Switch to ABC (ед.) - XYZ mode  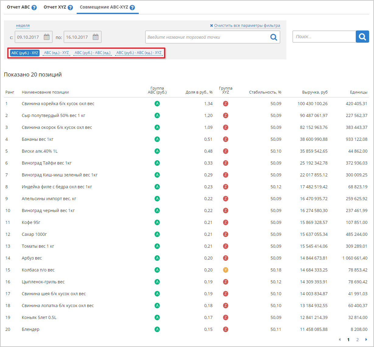click(56, 53)
